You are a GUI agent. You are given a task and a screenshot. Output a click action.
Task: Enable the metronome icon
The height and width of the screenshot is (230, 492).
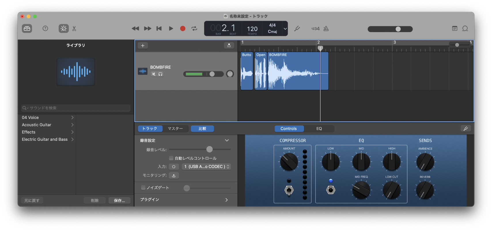(x=326, y=28)
